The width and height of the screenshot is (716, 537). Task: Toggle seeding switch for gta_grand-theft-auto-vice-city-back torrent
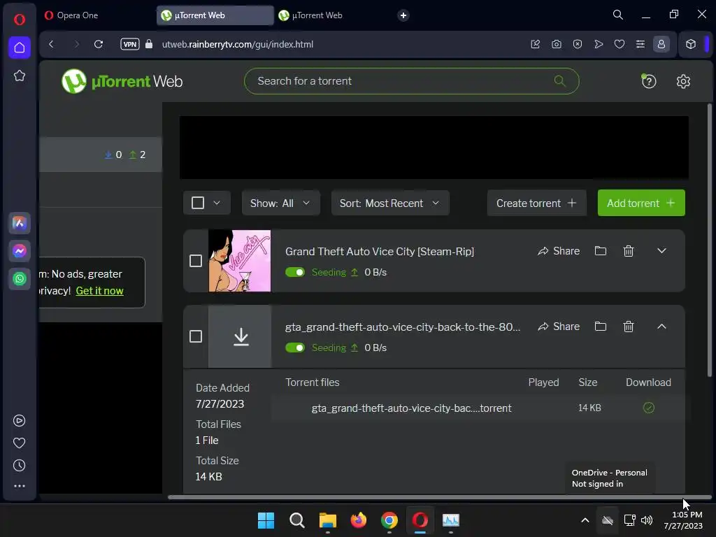[295, 348]
